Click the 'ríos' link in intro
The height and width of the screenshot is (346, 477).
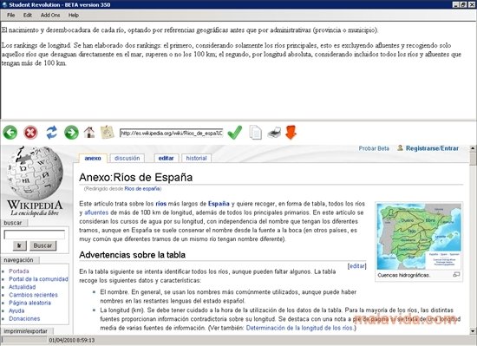161,204
